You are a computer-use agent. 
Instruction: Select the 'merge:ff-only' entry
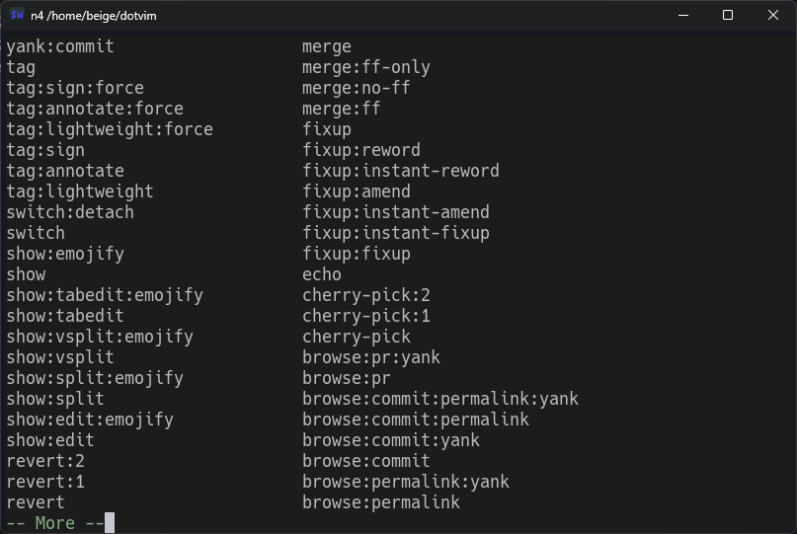(x=366, y=67)
